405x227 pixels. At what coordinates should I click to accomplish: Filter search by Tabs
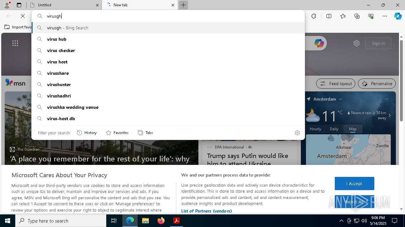tap(145, 133)
